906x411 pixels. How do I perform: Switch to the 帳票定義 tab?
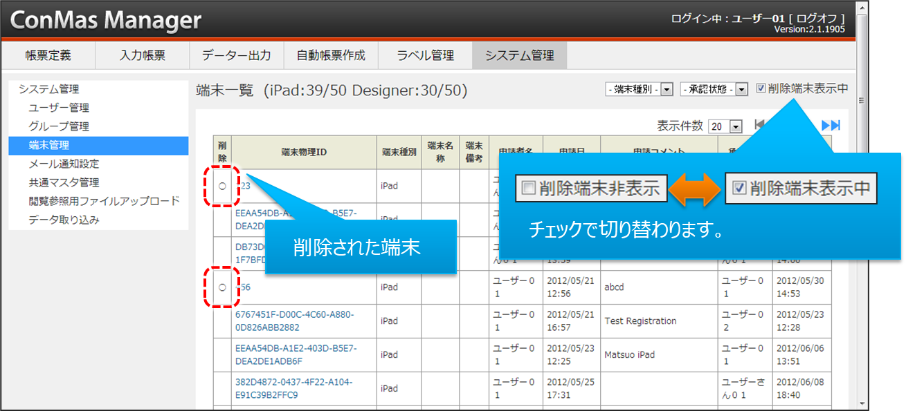click(x=48, y=55)
